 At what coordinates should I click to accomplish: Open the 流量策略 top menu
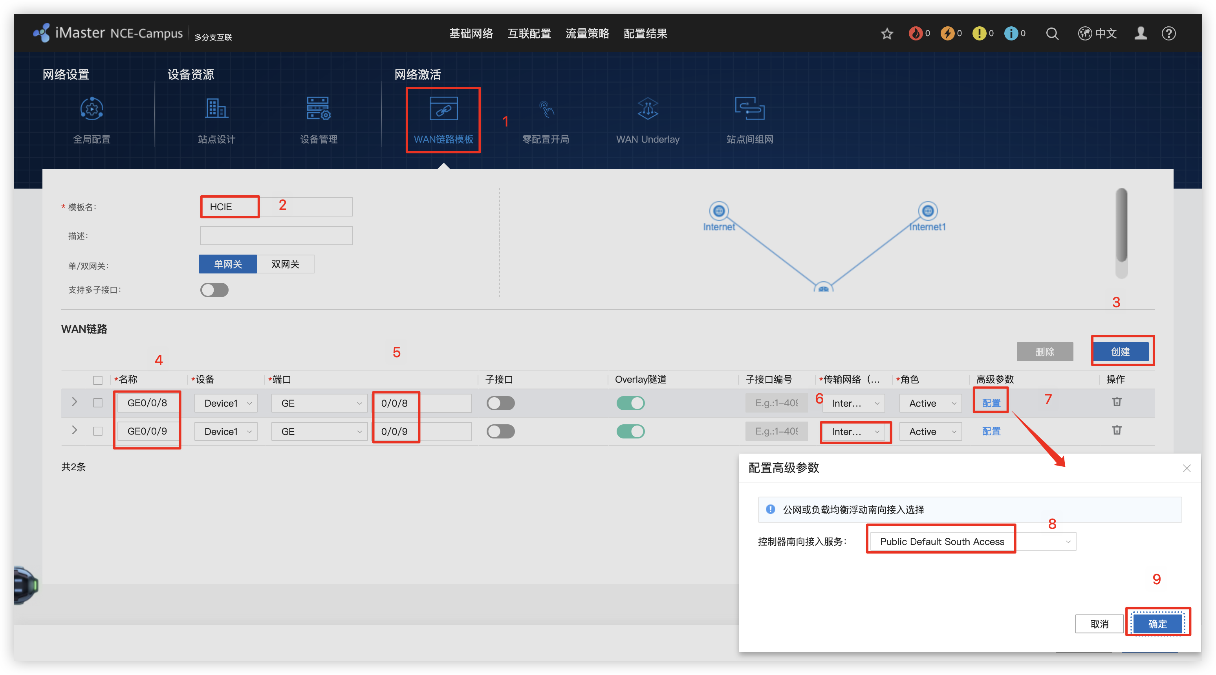point(587,33)
